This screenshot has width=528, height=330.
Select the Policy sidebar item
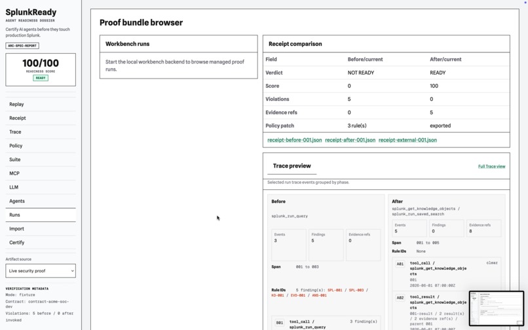41,145
